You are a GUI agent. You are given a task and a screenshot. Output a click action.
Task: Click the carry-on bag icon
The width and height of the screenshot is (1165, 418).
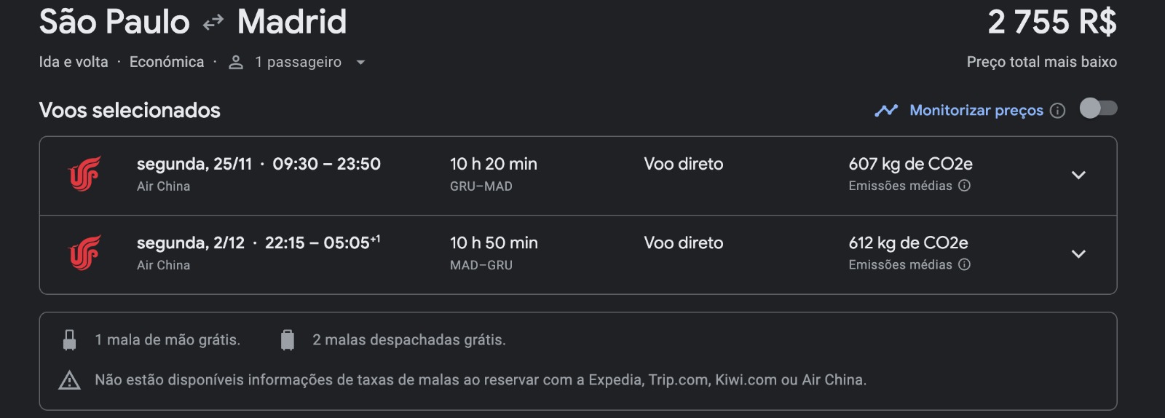point(69,340)
